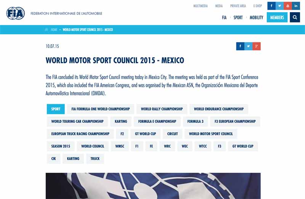Viewport: 305px width, 199px height.
Task: Click the FIA logo in the header
Action: [16, 13]
